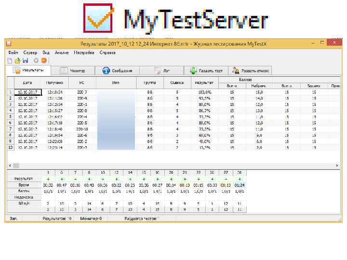Viewport: 347px width, 260px height.
Task: Select the 60,0% result cell
Action: 204,135
